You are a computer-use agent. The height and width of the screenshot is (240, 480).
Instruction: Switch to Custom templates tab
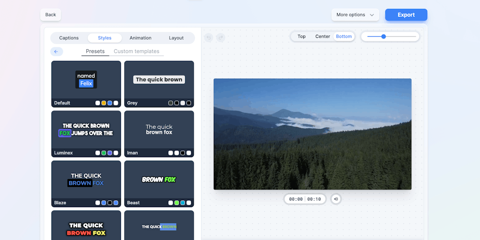(136, 51)
